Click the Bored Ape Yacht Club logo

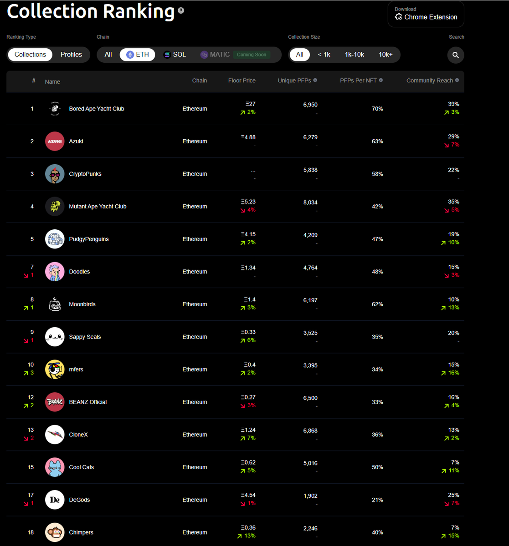pos(55,109)
